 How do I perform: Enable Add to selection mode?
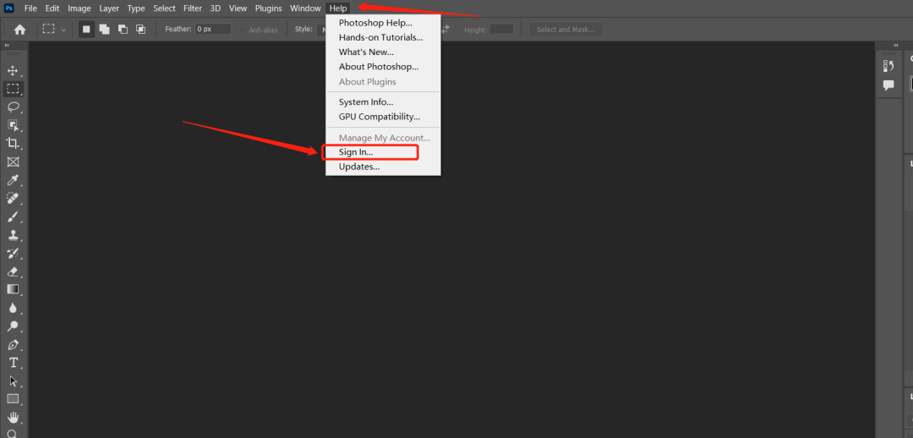pos(104,29)
